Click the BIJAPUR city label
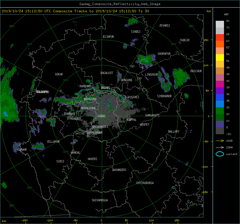240x224 pixels. click(x=108, y=37)
